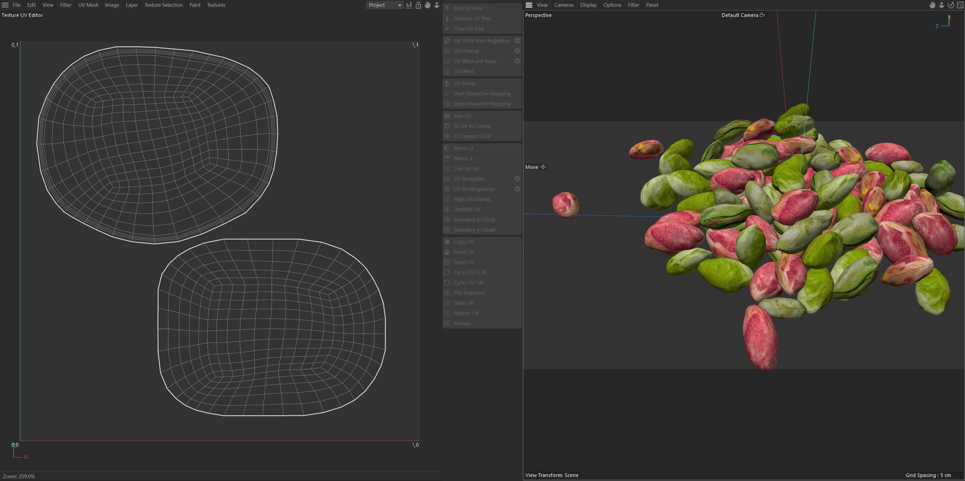Image resolution: width=965 pixels, height=481 pixels.
Task: Toggle the UV editor pan hand tool
Action: [427, 5]
